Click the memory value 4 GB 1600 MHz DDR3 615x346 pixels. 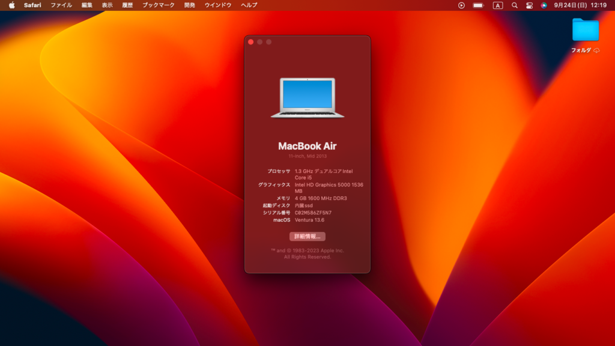321,198
